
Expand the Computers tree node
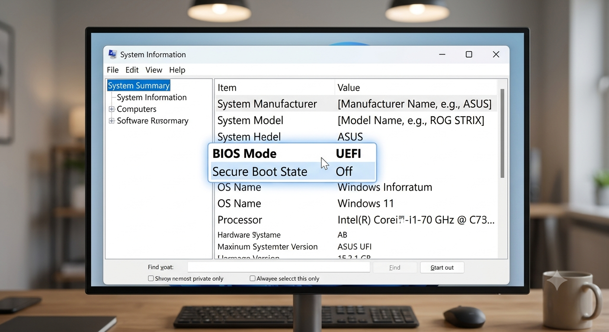tap(112, 109)
